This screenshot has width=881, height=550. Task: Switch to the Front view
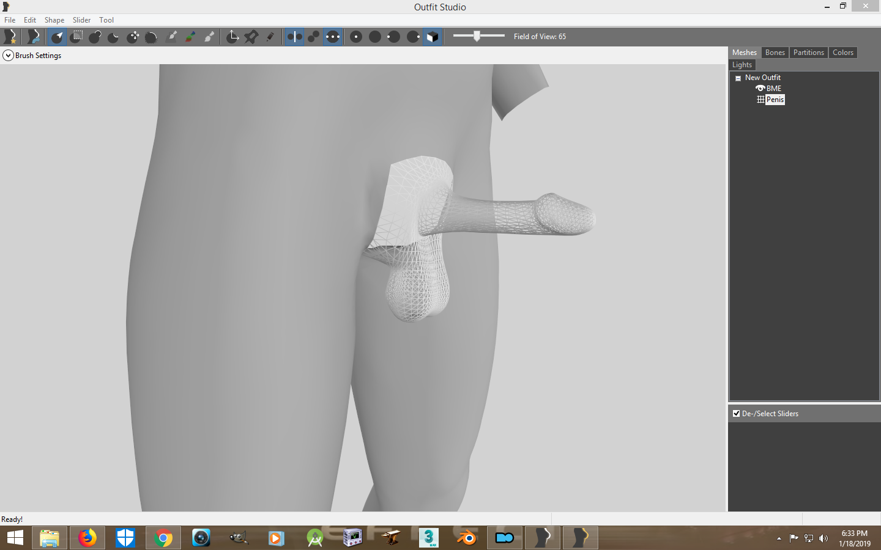click(x=356, y=37)
